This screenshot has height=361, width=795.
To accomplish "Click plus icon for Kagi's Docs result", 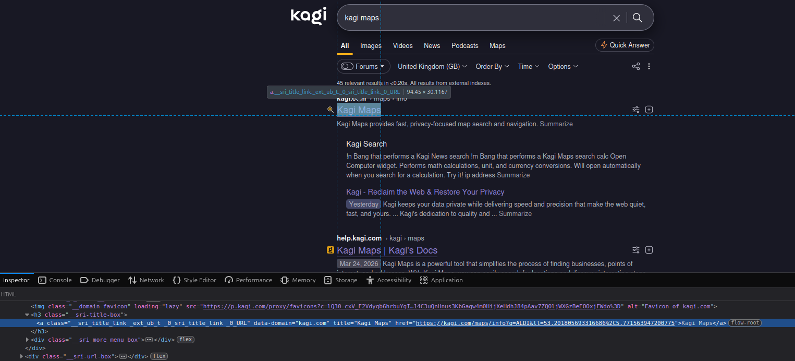I will (649, 250).
